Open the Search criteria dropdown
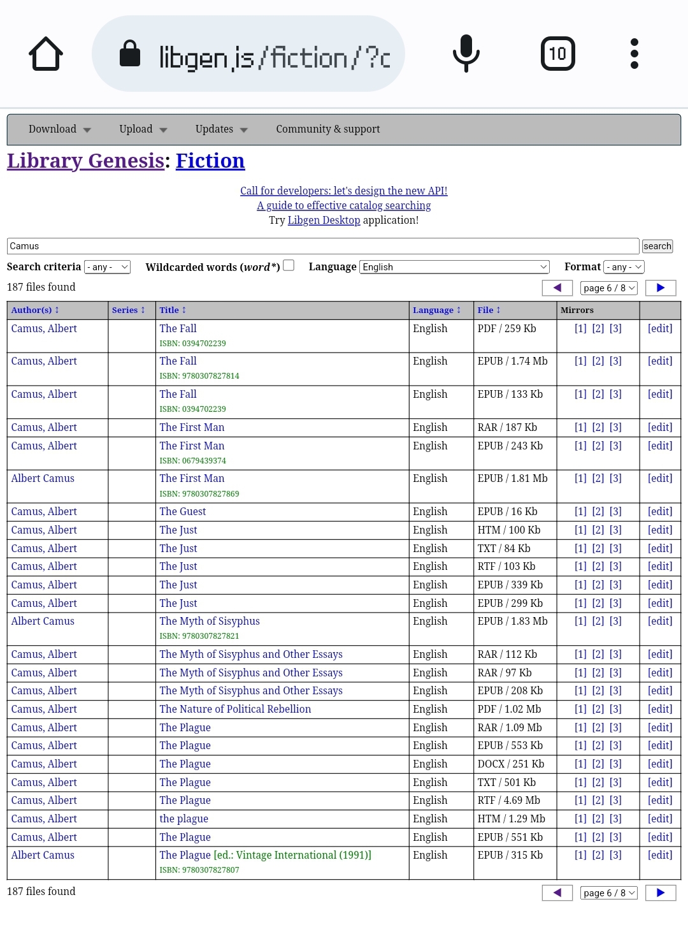The height and width of the screenshot is (932, 688). tap(107, 267)
